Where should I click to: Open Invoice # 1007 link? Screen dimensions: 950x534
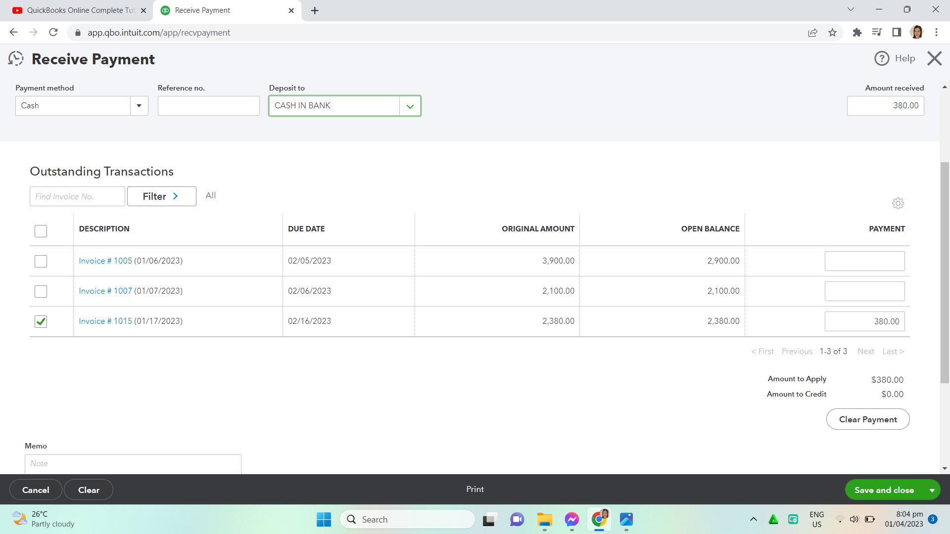[105, 291]
